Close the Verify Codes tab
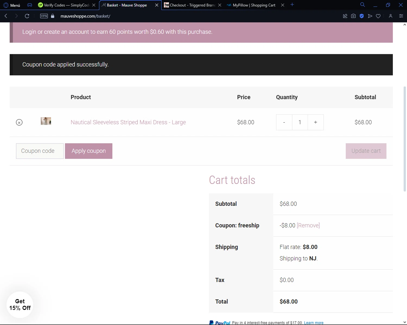The image size is (407, 325). coord(94,5)
